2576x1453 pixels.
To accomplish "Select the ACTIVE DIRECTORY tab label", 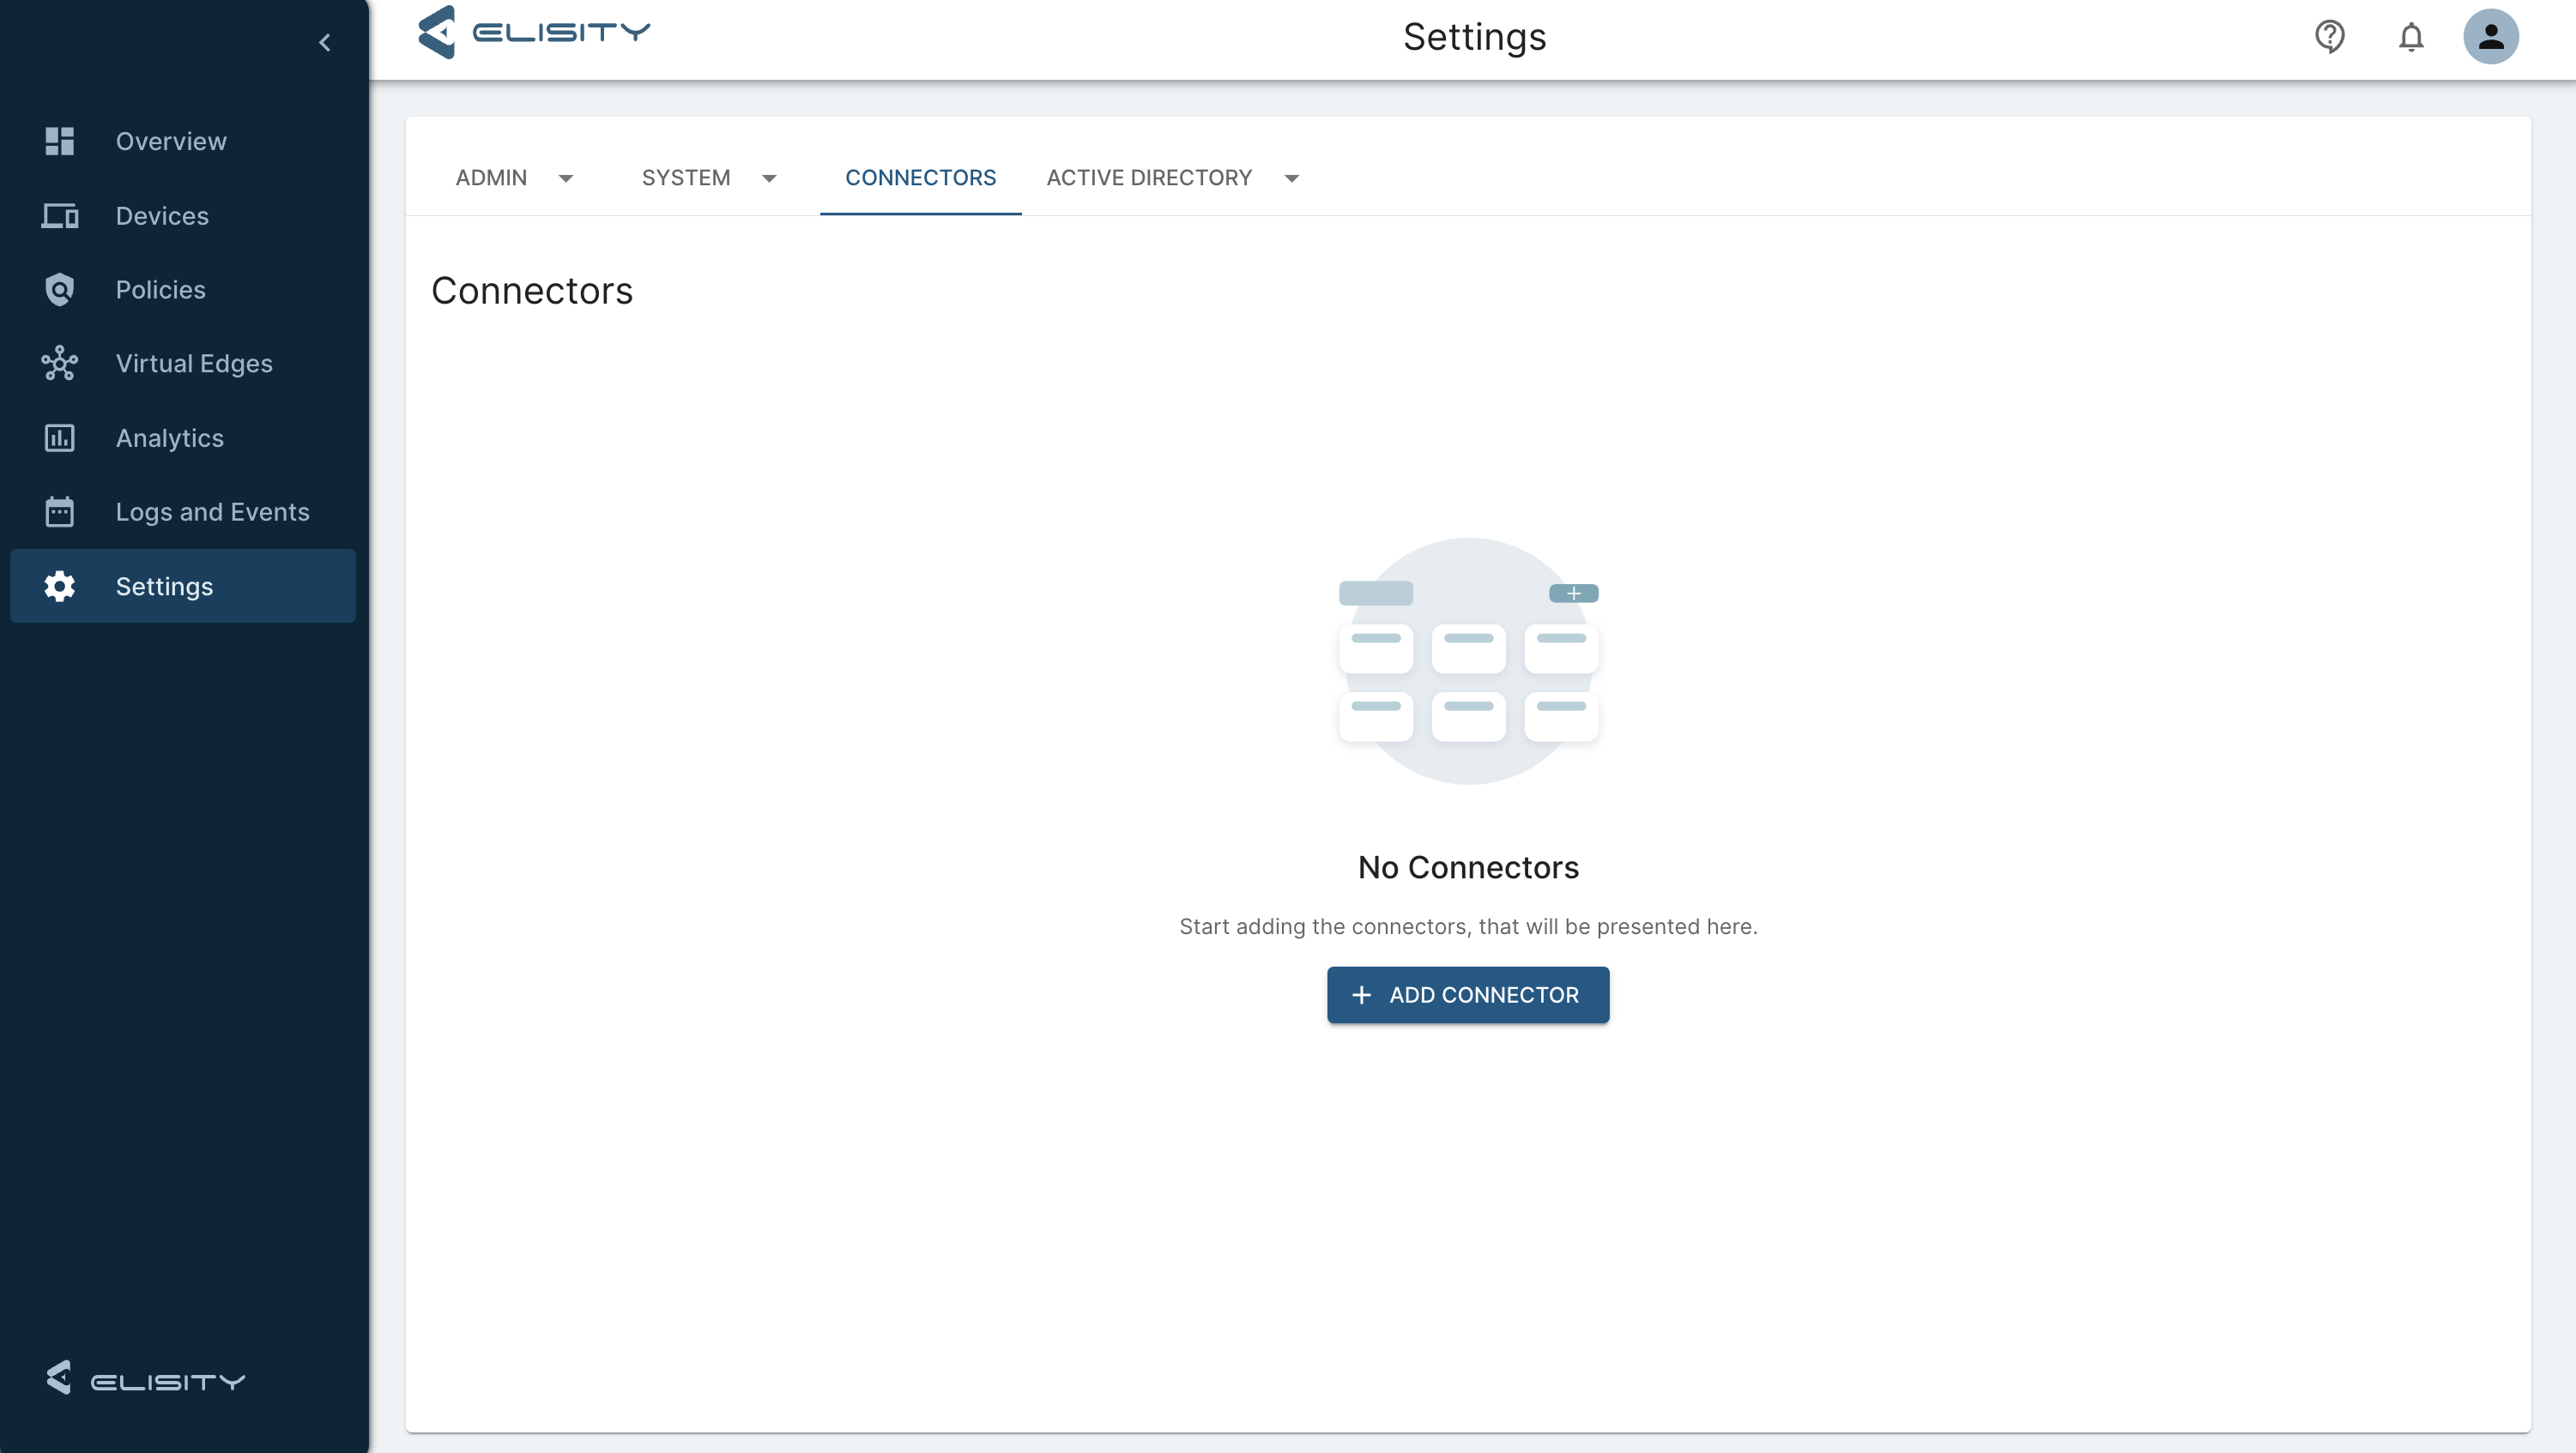I will point(1148,178).
